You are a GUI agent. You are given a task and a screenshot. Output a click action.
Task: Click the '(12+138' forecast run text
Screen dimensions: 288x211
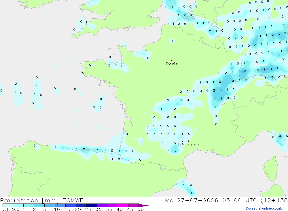click(x=274, y=200)
